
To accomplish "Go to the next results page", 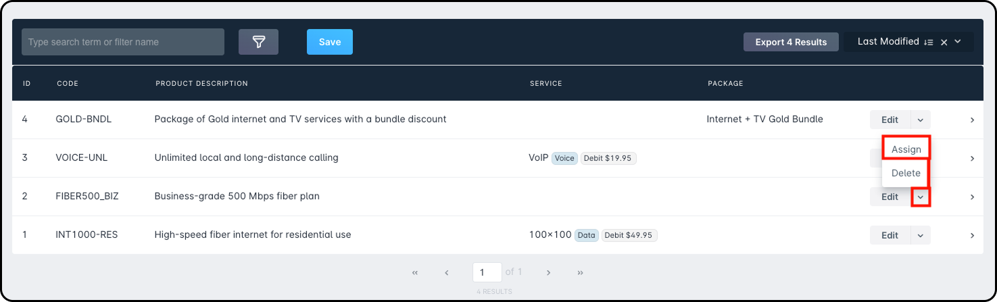I will (549, 273).
